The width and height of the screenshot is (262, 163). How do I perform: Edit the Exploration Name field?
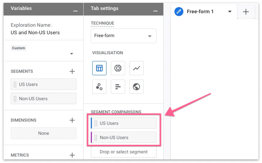tap(35, 32)
